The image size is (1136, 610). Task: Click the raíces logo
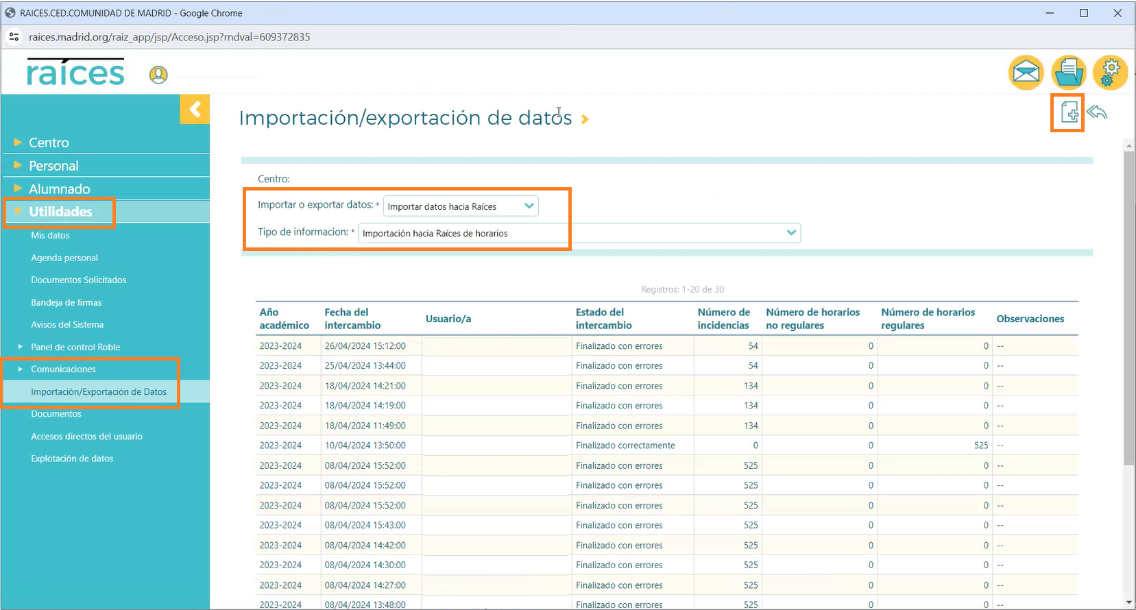click(x=76, y=73)
